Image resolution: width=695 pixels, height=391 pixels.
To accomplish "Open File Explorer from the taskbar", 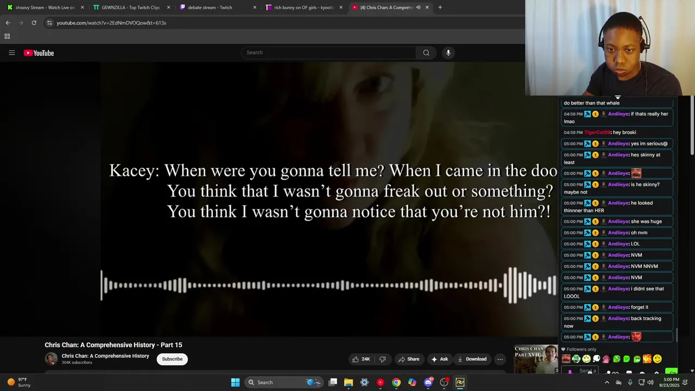I will pyautogui.click(x=349, y=382).
